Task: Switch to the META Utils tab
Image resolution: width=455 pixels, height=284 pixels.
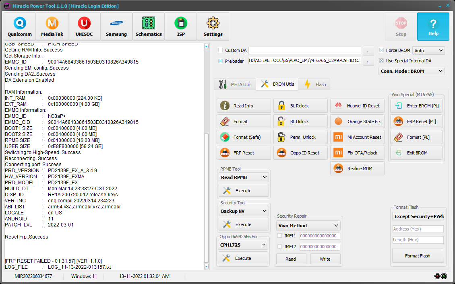Action: click(x=235, y=84)
